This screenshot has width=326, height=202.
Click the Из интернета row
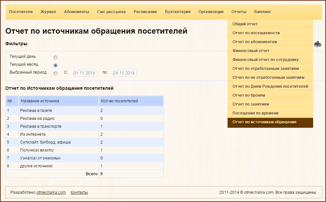coord(85,134)
